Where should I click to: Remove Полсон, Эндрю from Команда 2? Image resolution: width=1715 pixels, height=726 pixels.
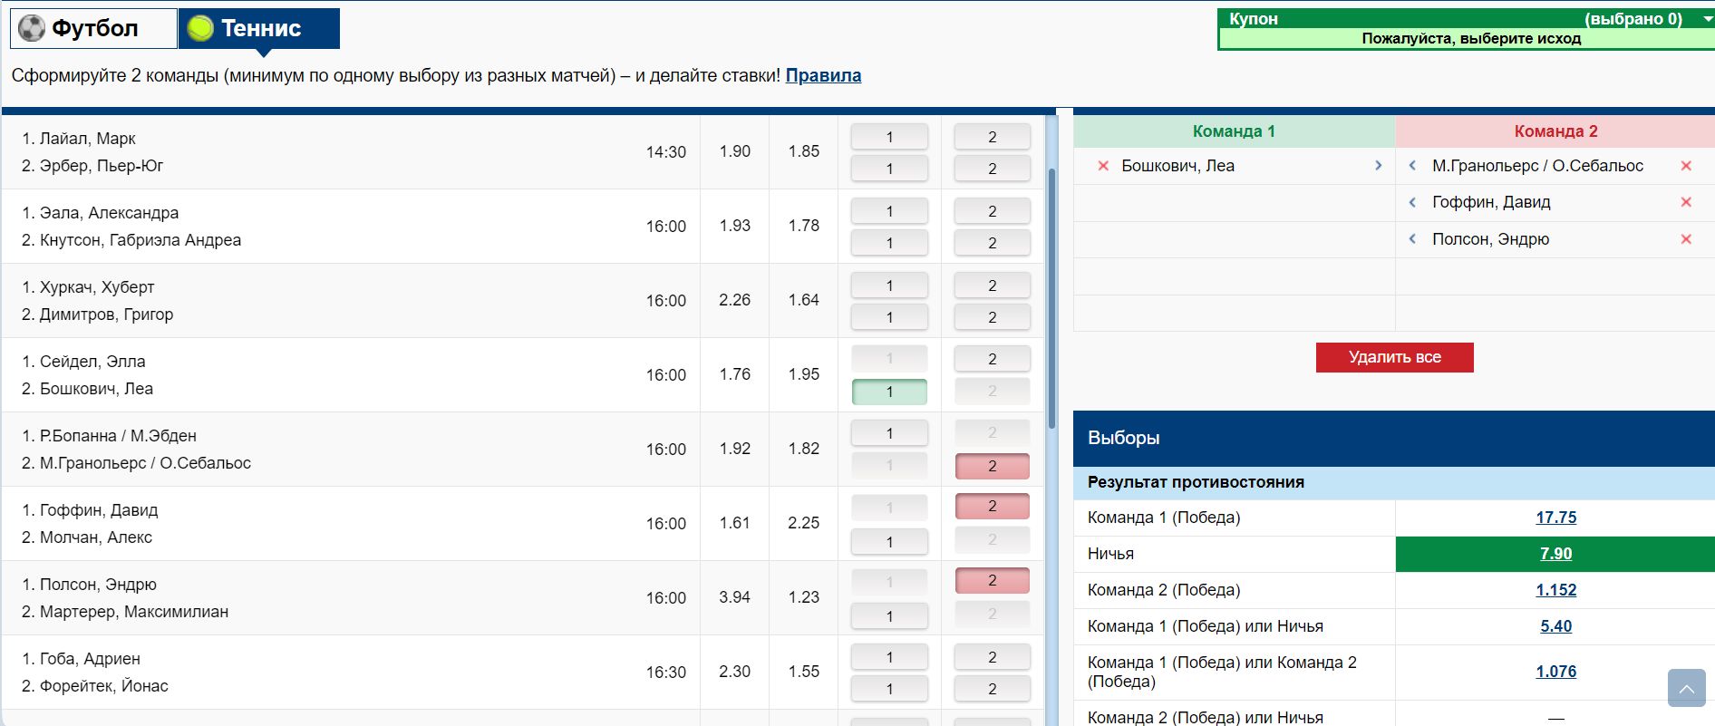tap(1686, 239)
